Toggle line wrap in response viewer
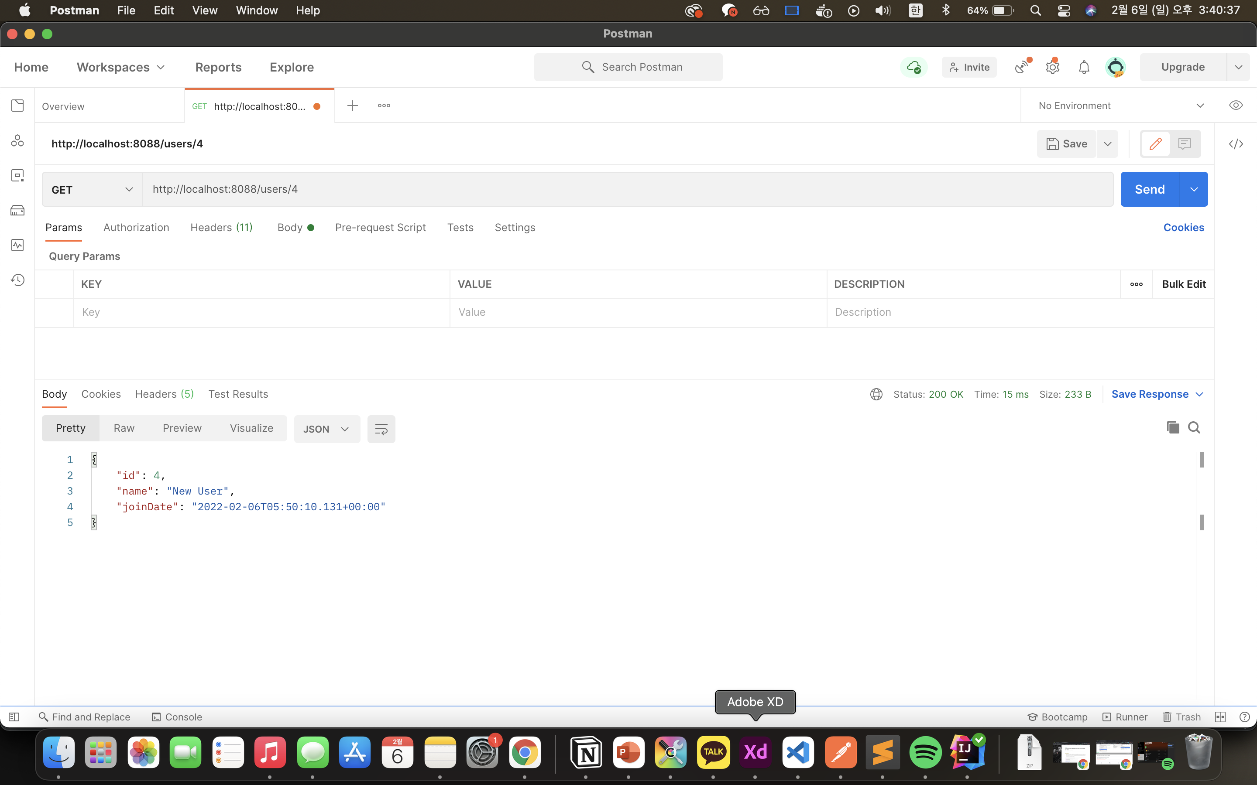The width and height of the screenshot is (1257, 785). pos(381,429)
